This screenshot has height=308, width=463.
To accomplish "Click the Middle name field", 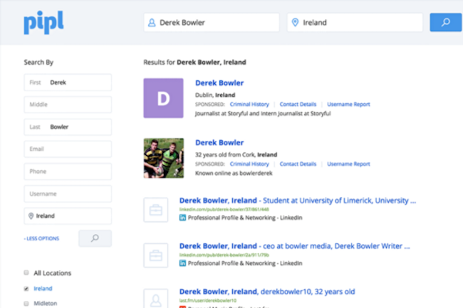I will [x=68, y=105].
